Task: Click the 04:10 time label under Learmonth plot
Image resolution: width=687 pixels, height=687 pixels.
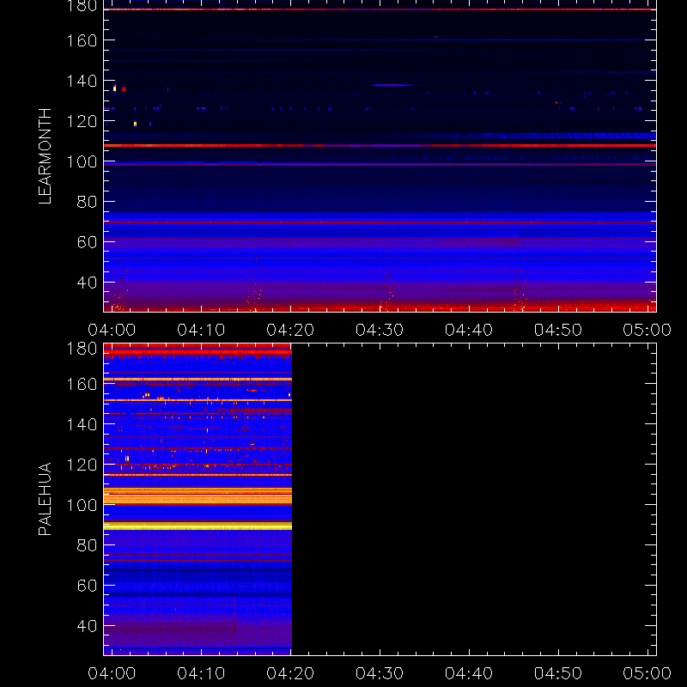Action: point(201,330)
